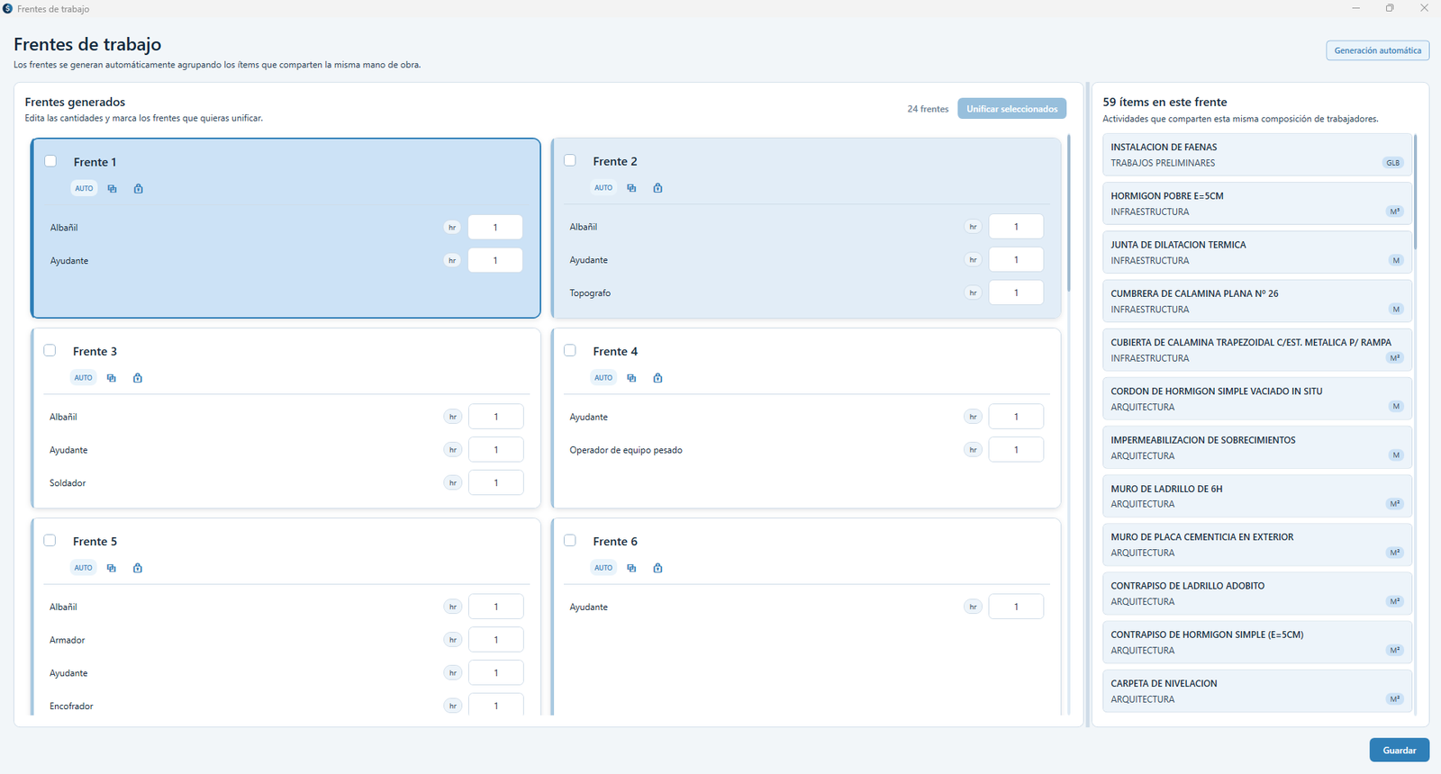Screen dimensions: 1441x774
Task: Click the duplicate icon on Frente 6
Action: point(631,568)
